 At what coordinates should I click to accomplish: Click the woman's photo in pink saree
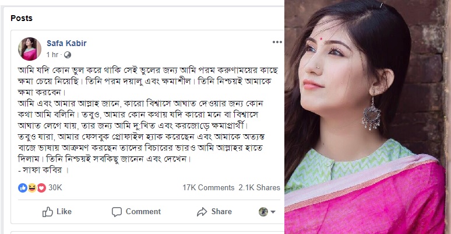point(368,117)
